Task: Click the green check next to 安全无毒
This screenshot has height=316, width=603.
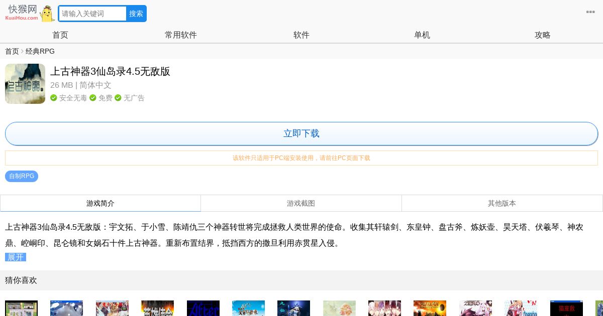Action: [54, 98]
